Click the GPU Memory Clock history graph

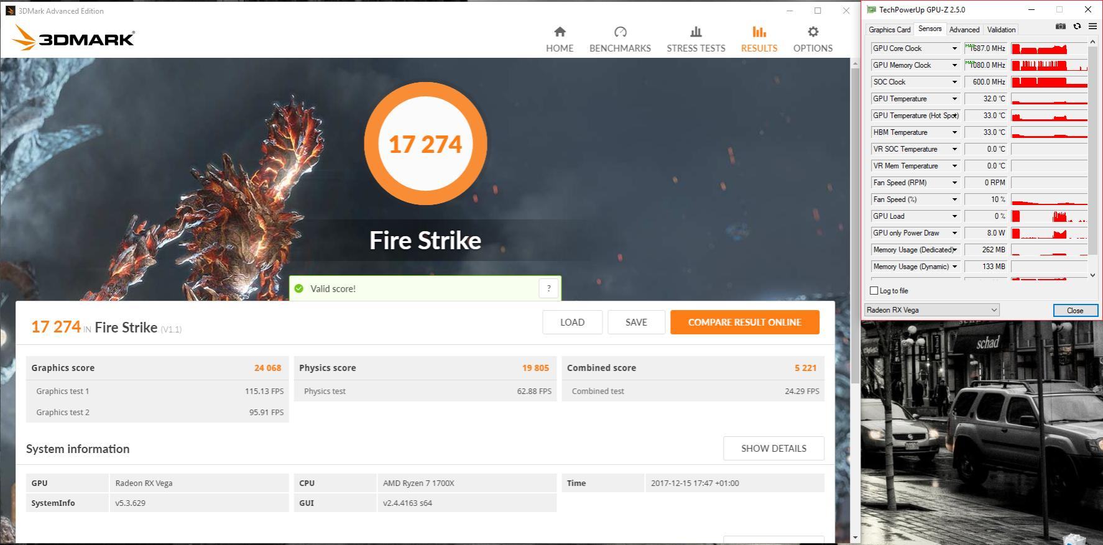point(1049,65)
